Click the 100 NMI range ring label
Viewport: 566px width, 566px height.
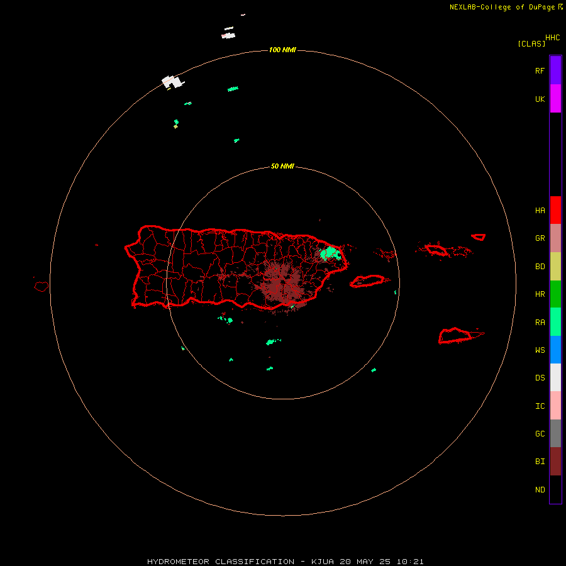[282, 50]
